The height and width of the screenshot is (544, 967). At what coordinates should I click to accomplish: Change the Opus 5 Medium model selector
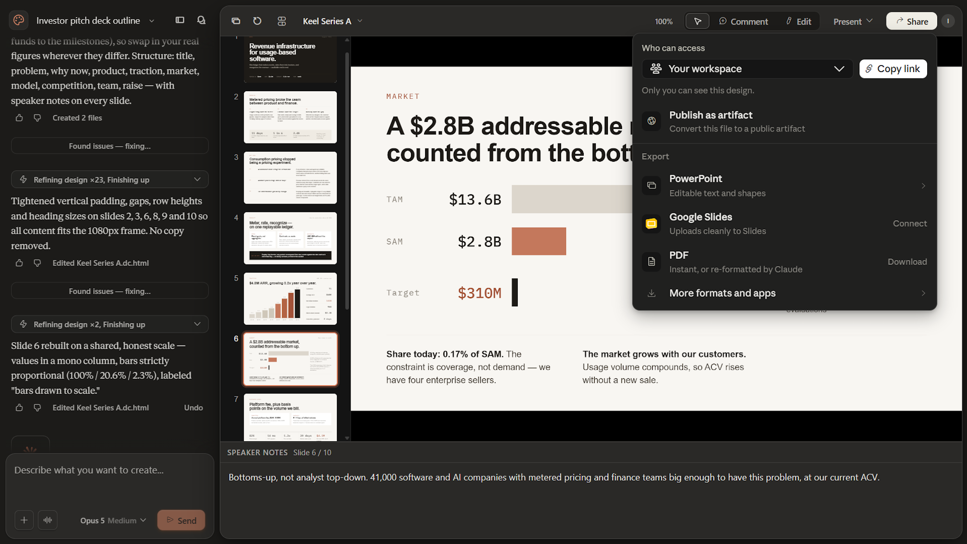point(113,520)
